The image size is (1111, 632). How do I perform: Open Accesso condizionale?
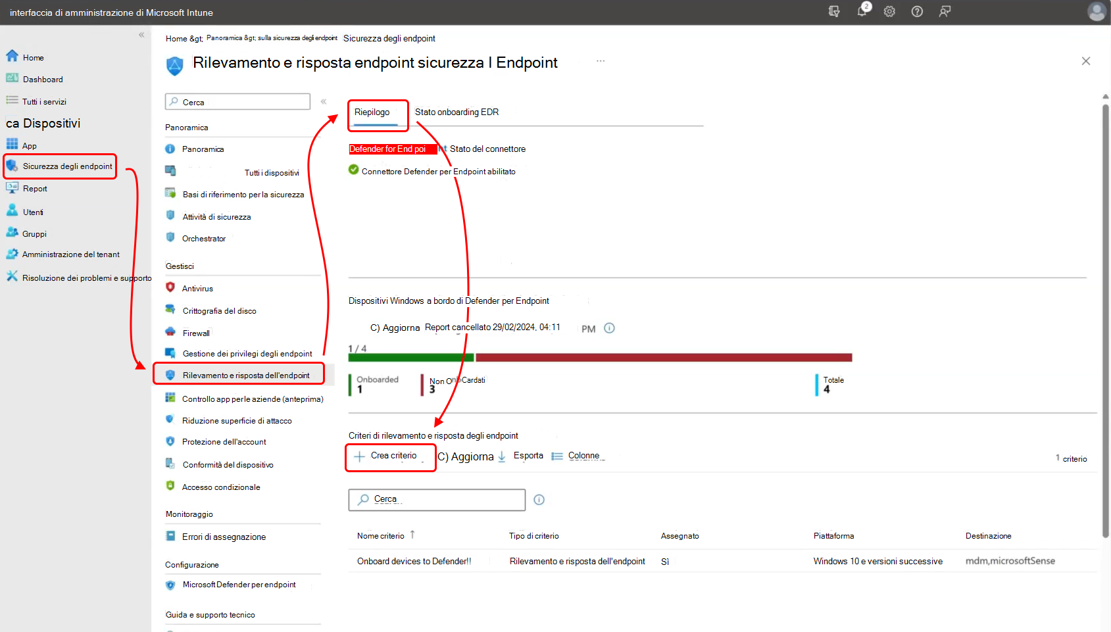[221, 487]
